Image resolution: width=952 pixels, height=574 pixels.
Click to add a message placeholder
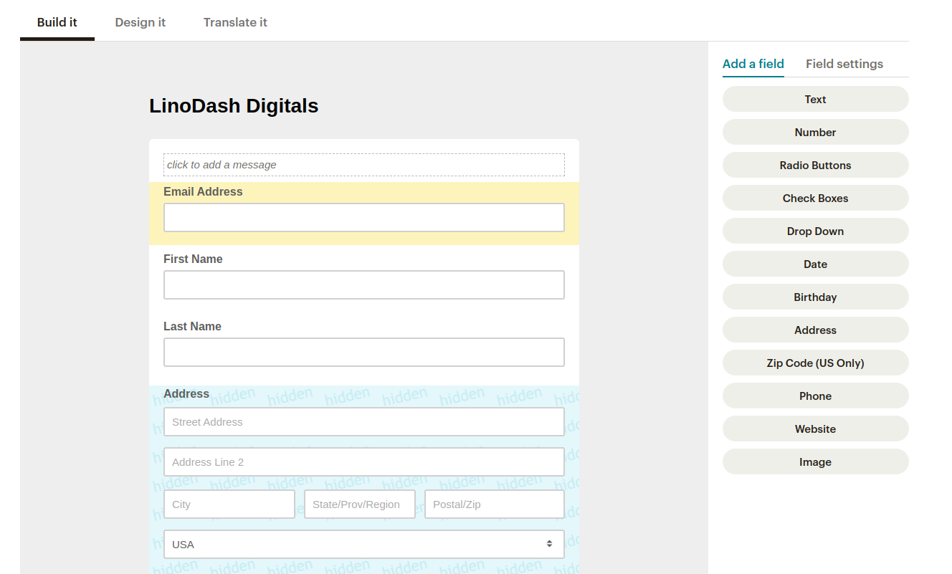click(x=363, y=165)
